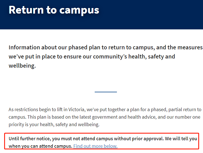Screen dimensions: 203x153
Task: Click the word 'wellbeing.' in the bold intro
Action: [22, 66]
